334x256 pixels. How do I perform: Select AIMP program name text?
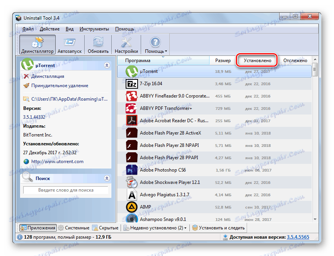(145, 207)
